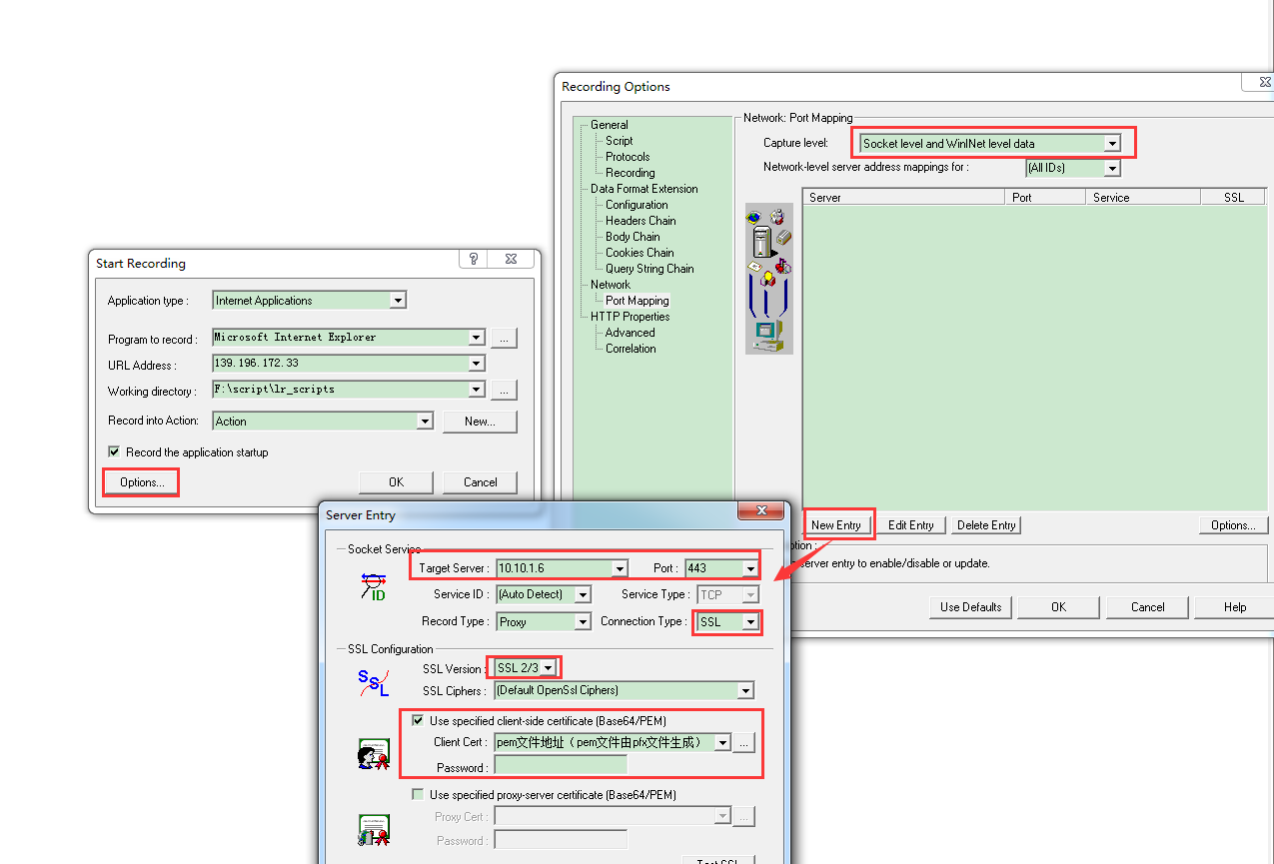Select General in the options tree
The image size is (1274, 864).
pos(610,125)
